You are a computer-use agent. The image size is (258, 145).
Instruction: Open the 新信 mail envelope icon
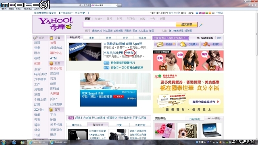pyautogui.click(x=160, y=44)
